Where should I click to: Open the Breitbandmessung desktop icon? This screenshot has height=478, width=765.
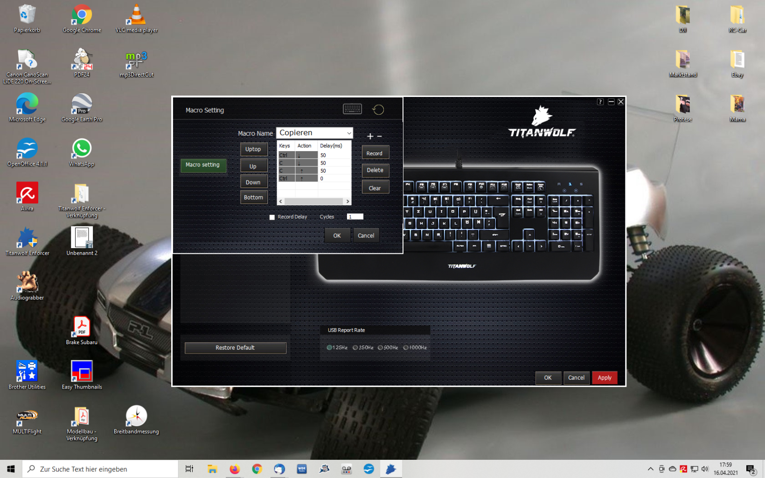coord(136,420)
